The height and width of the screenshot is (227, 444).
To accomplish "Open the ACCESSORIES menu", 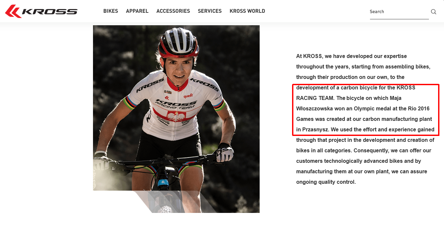I will 173,11.
